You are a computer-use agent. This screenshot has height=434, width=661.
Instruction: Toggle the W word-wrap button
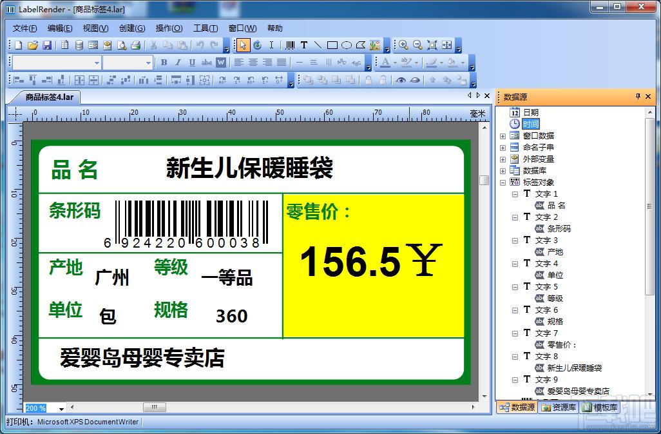point(221,63)
